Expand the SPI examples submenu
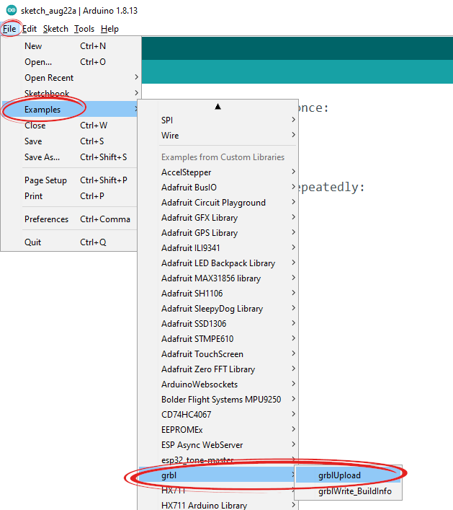This screenshot has width=453, height=510. (218, 120)
